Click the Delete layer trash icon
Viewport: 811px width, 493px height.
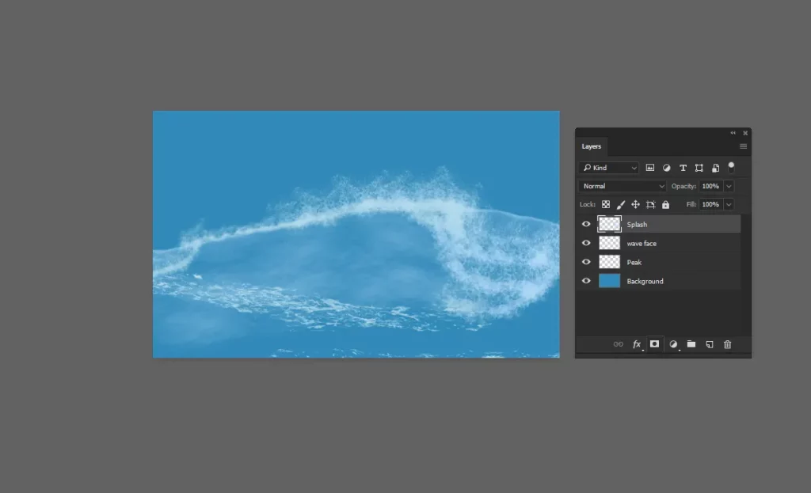[728, 344]
